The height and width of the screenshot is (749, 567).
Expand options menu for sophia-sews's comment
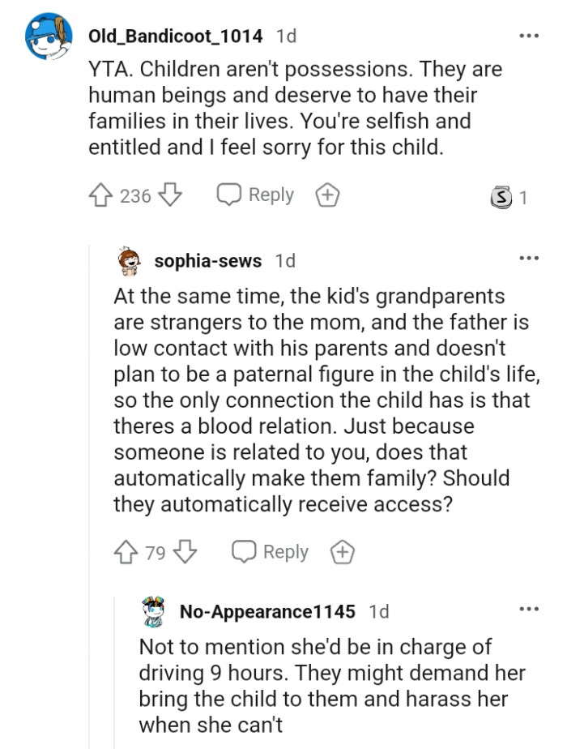tap(529, 258)
